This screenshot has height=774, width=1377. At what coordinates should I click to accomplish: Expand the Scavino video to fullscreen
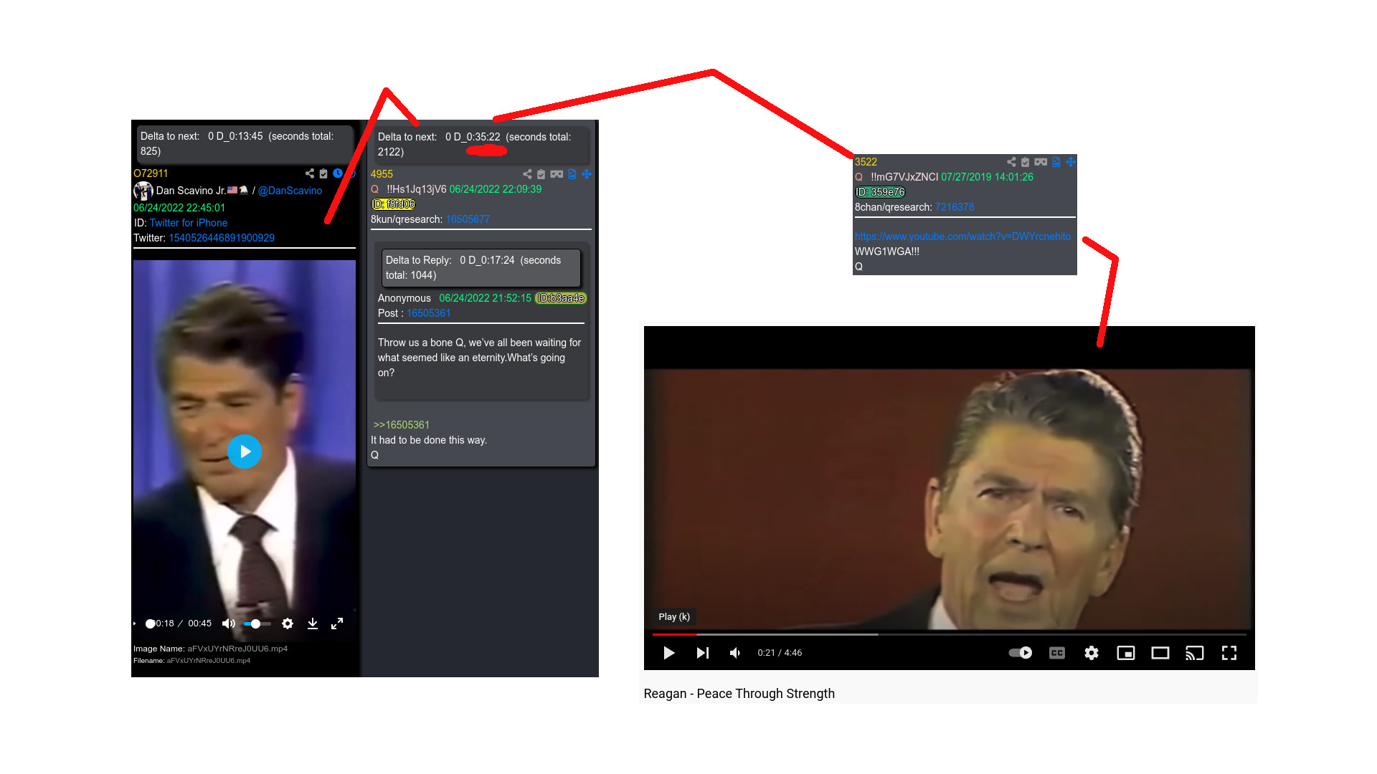click(337, 623)
